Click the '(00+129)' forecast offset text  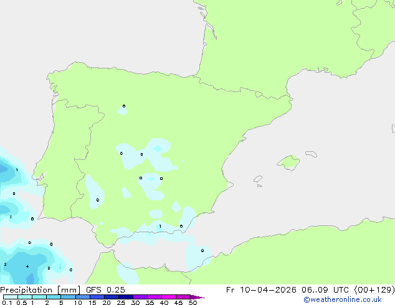(x=374, y=290)
